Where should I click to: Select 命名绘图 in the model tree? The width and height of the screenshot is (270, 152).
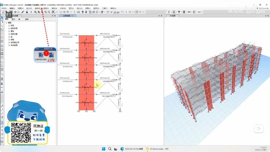pos(14,45)
